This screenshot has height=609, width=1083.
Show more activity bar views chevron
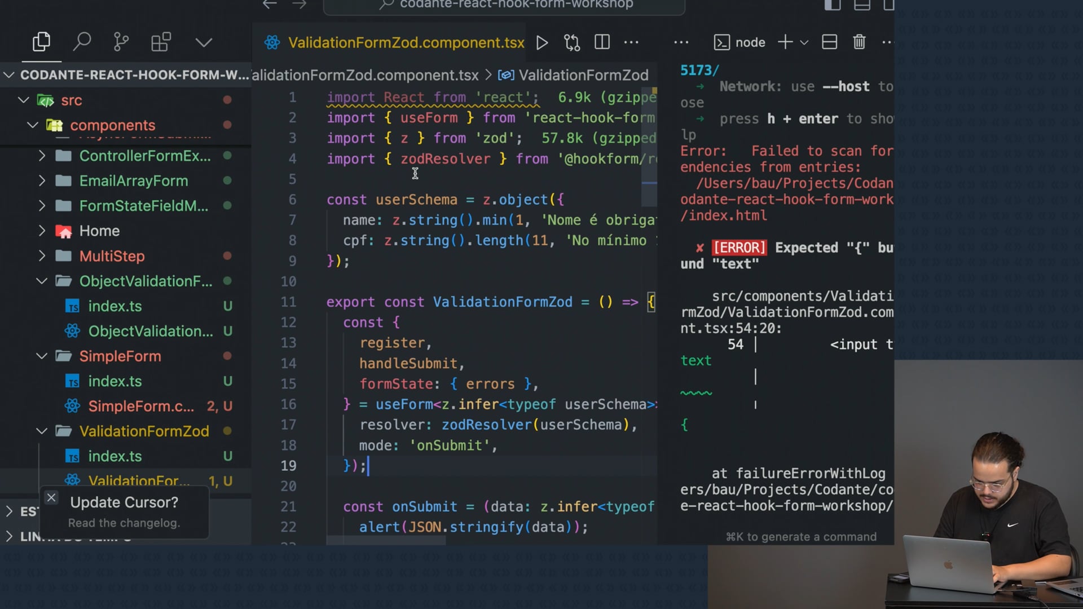coord(204,43)
